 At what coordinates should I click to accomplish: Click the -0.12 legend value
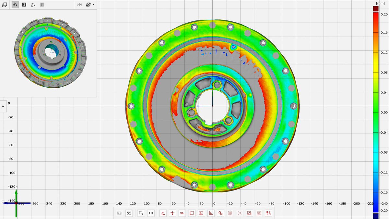point(384,172)
